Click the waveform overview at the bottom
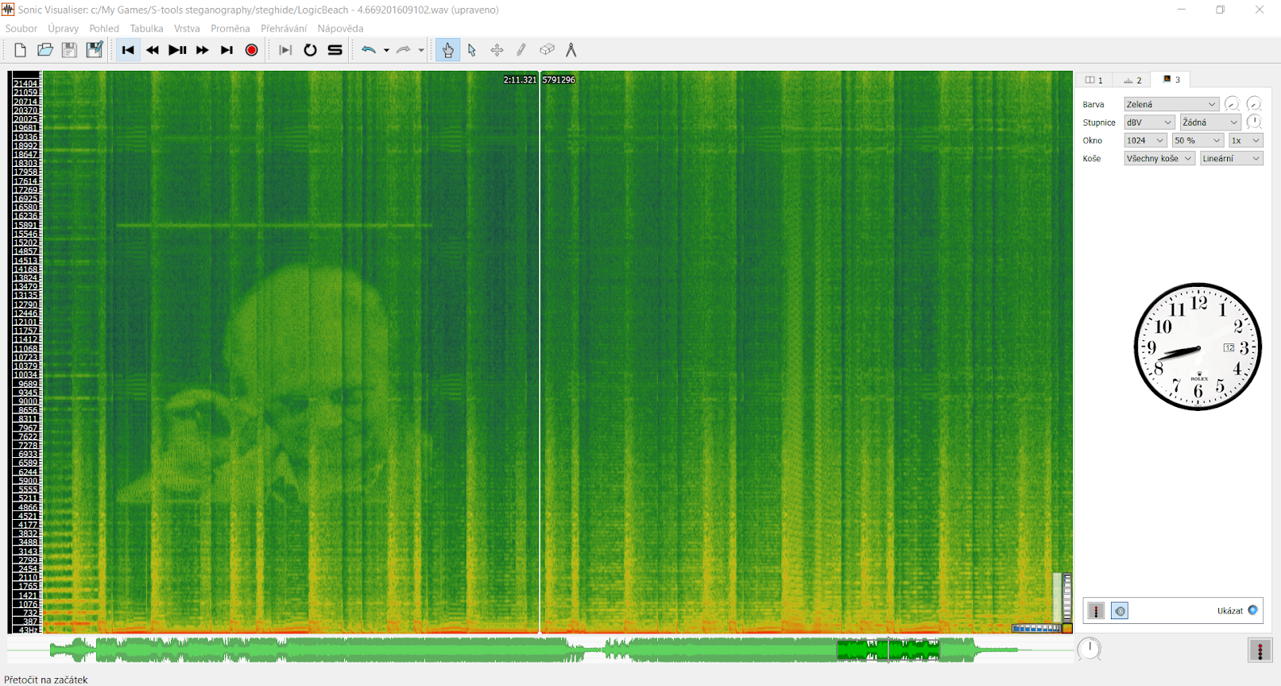This screenshot has height=686, width=1281. tap(540, 649)
